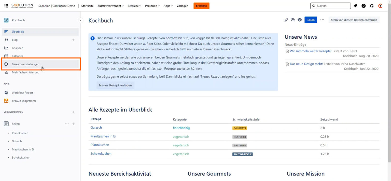The height and width of the screenshot is (181, 391).
Task: Click into the Suchen search field
Action: 332,6
